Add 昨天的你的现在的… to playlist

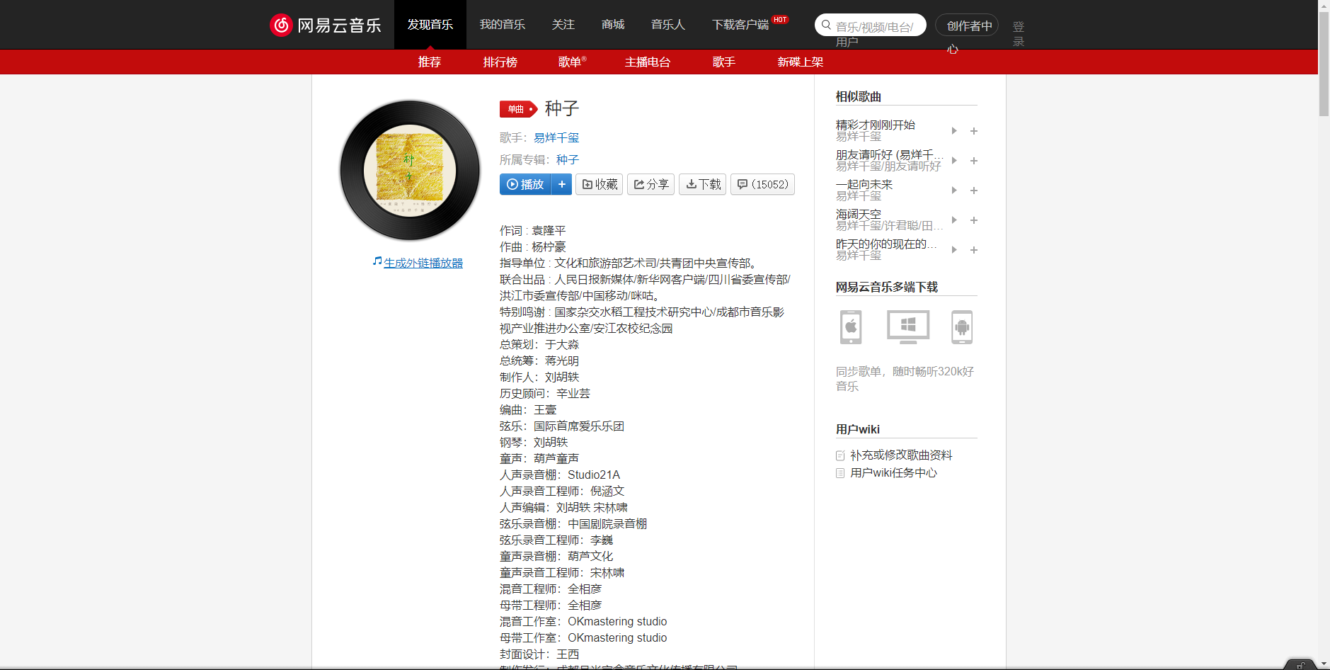pyautogui.click(x=974, y=250)
